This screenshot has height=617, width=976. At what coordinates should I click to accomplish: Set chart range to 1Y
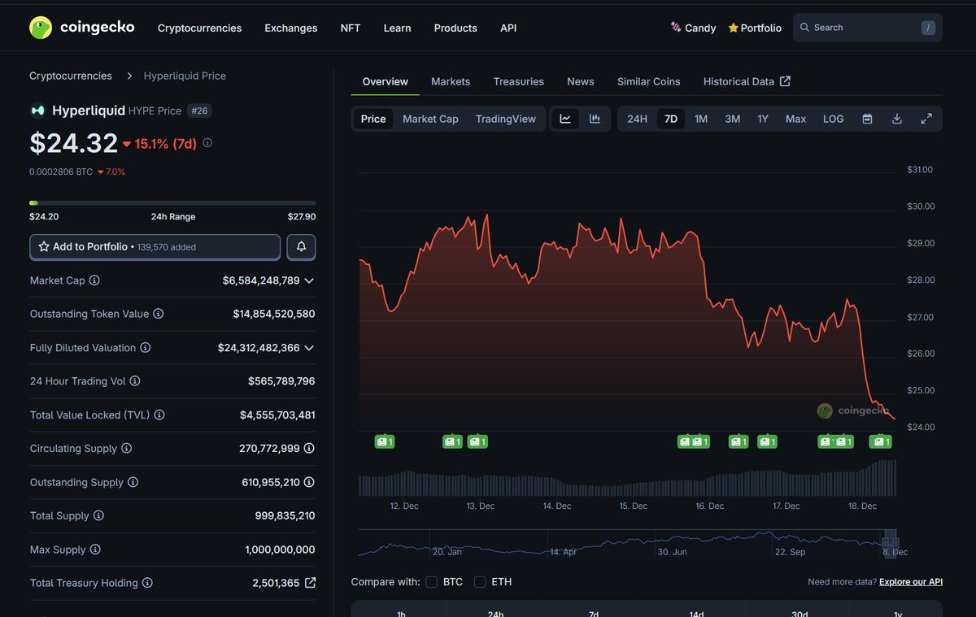point(763,119)
